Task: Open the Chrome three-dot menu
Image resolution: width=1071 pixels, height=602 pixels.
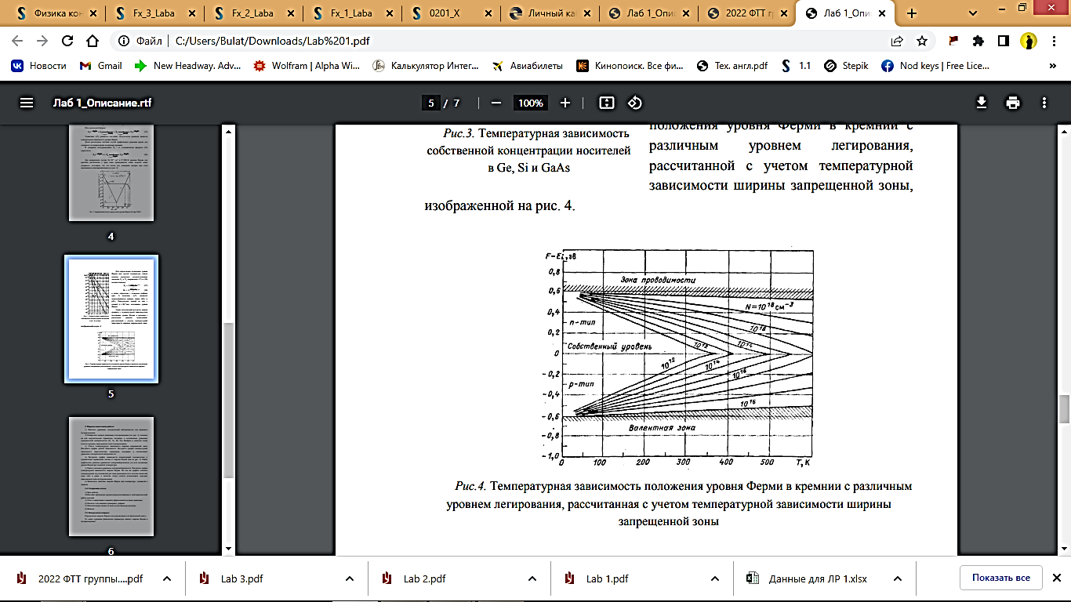Action: point(1055,41)
